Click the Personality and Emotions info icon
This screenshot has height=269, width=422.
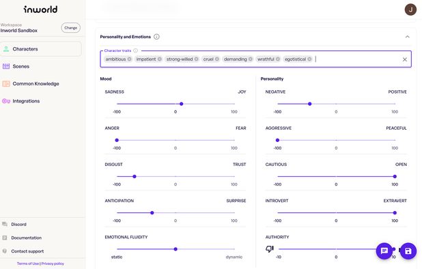point(156,37)
